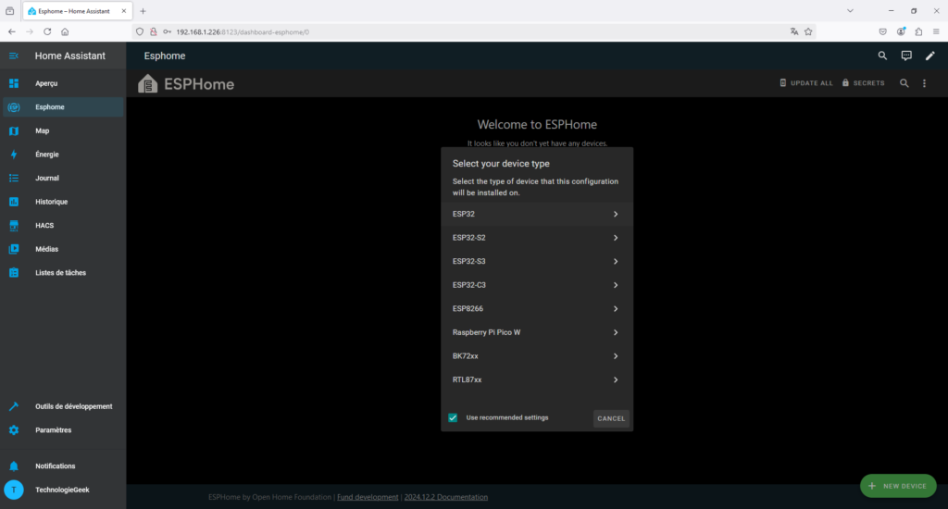The image size is (948, 509).
Task: Open the assistant chat icon in header
Action: 906,56
